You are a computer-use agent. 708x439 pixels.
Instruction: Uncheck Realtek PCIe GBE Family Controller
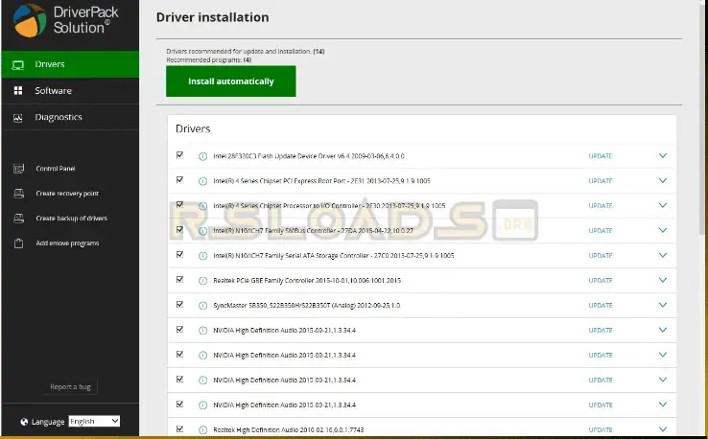pos(179,279)
